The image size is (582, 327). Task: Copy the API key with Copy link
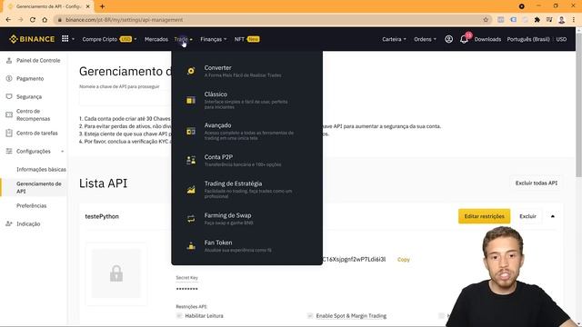404,260
